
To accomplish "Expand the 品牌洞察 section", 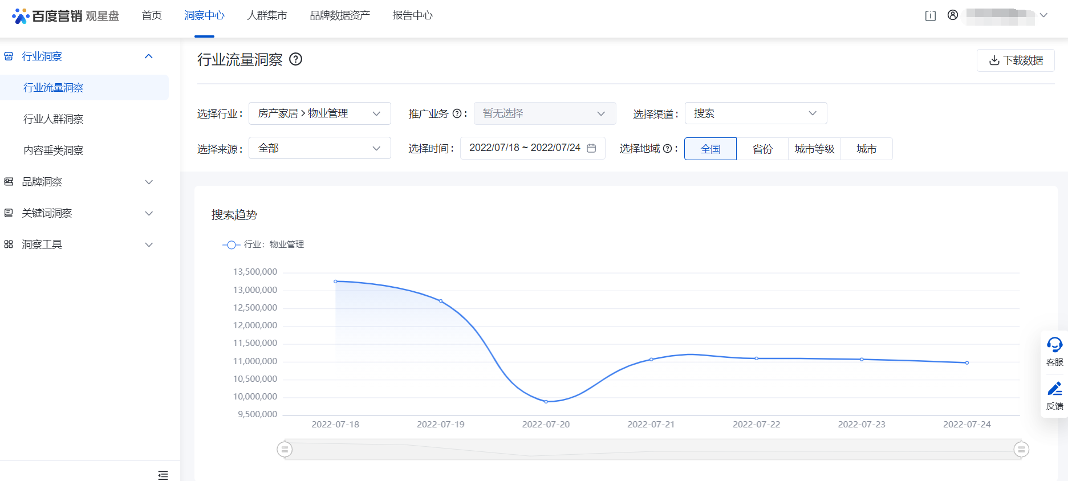I will pos(149,182).
